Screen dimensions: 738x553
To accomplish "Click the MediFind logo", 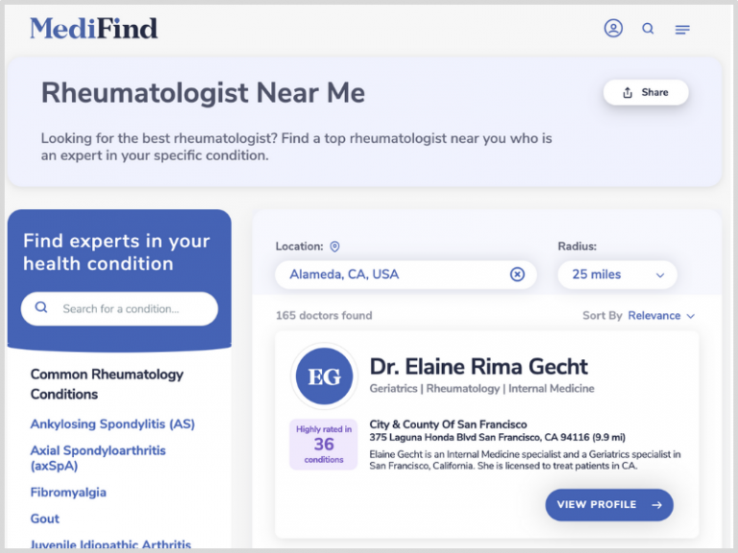I will (93, 28).
